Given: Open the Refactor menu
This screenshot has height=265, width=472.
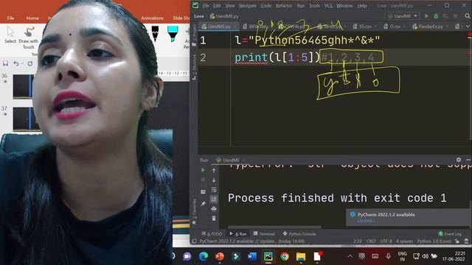Looking at the screenshot, I should click(x=284, y=6).
